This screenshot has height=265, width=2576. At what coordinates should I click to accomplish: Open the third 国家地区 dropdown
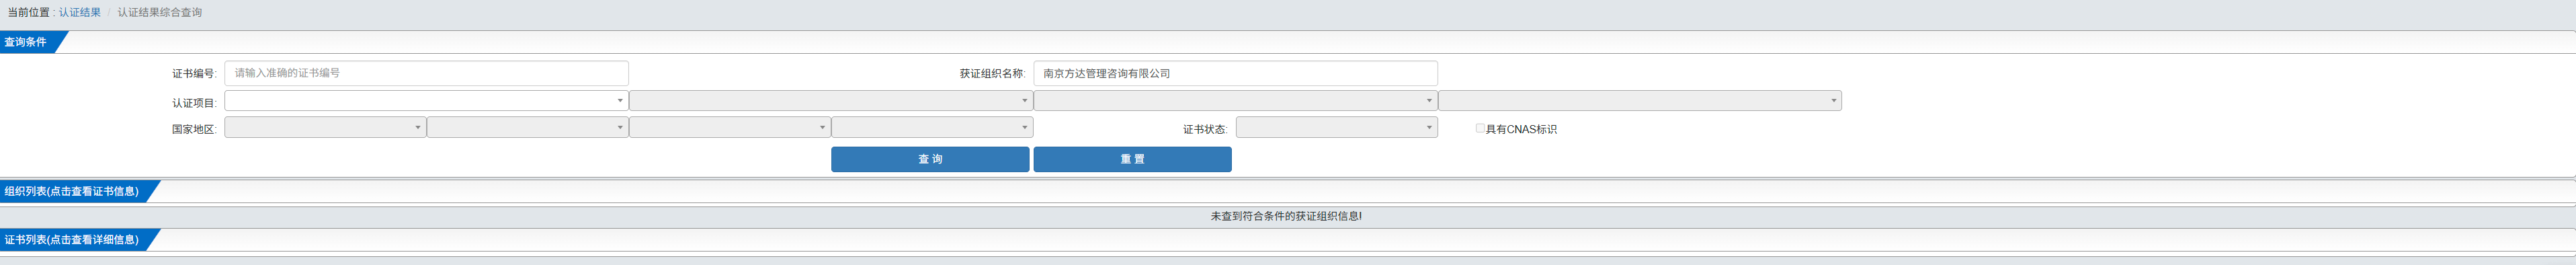[x=730, y=127]
